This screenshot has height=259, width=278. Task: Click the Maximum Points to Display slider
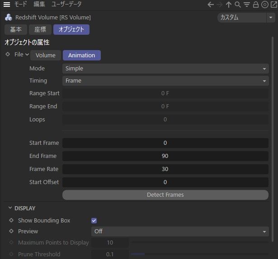(199, 242)
